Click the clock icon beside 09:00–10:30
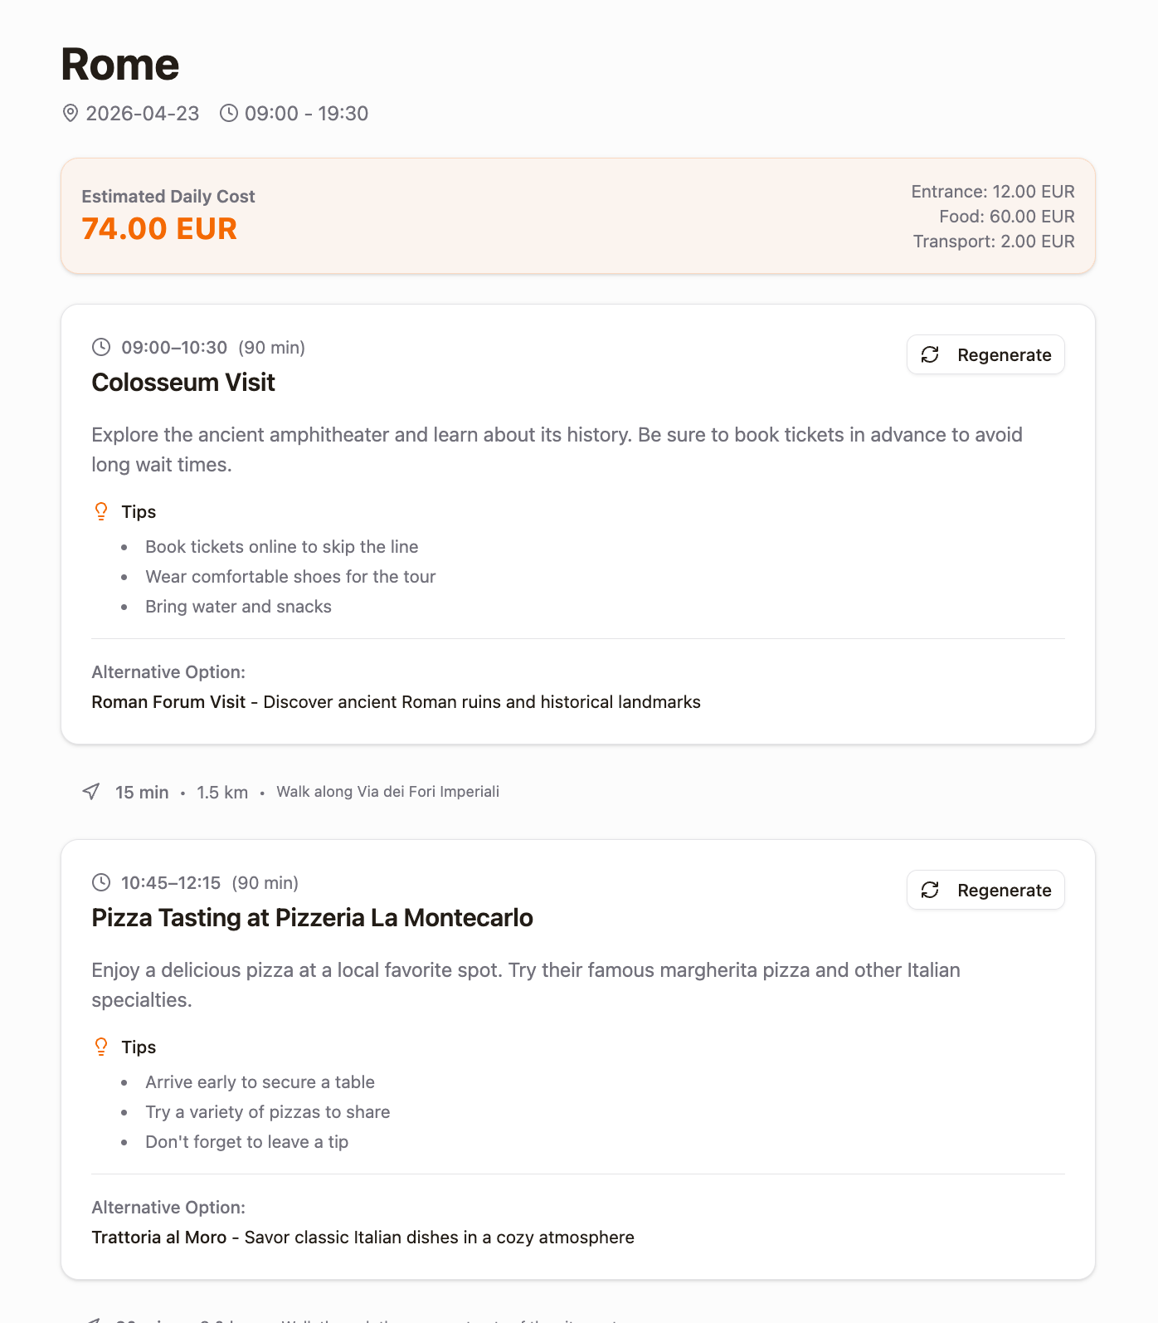The height and width of the screenshot is (1323, 1158). 101,347
